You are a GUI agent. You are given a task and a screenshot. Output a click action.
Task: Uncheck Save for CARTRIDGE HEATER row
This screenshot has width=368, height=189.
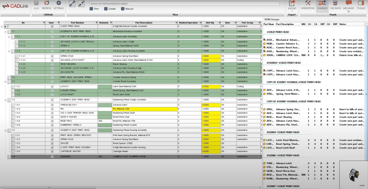pos(52,151)
